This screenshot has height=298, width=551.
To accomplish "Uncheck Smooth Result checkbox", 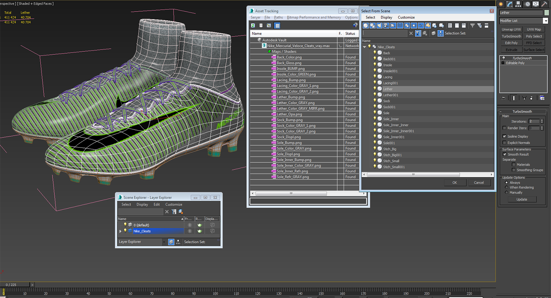I will [504, 154].
